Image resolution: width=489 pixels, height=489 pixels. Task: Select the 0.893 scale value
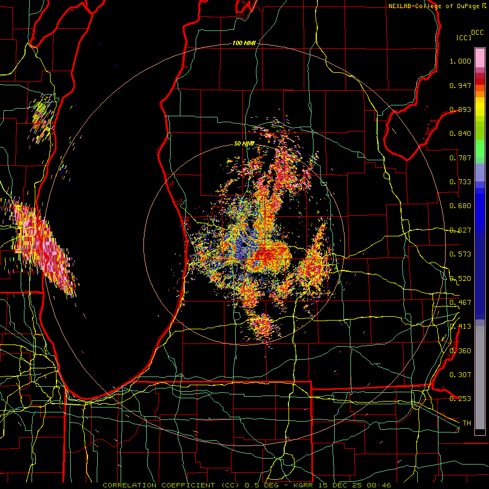click(460, 109)
